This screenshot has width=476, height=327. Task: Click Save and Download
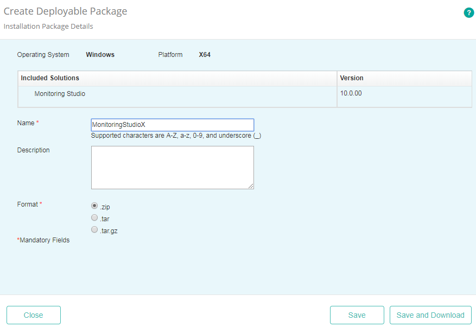point(430,315)
